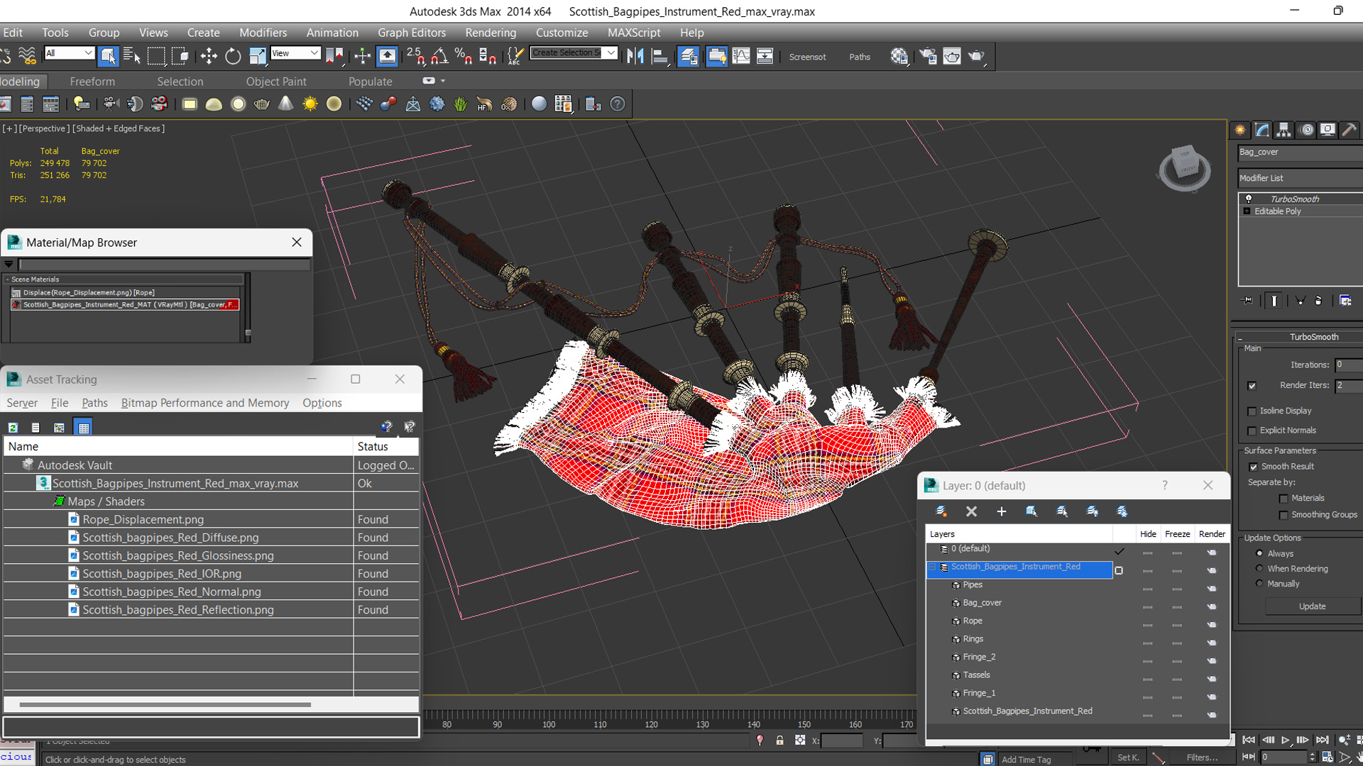This screenshot has width=1363, height=766.
Task: Open the Create command panel tab
Action: coord(1240,130)
